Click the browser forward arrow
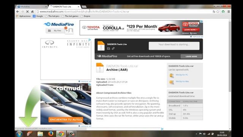The width and height of the screenshot is (243, 137). [x=23, y=12]
